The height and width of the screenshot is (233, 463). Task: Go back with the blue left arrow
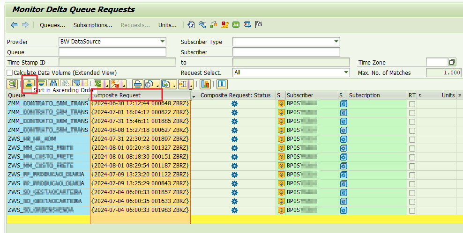[14, 25]
